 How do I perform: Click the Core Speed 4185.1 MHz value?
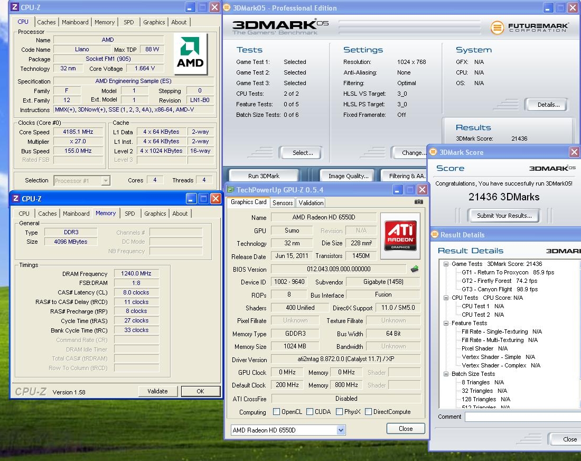(78, 132)
